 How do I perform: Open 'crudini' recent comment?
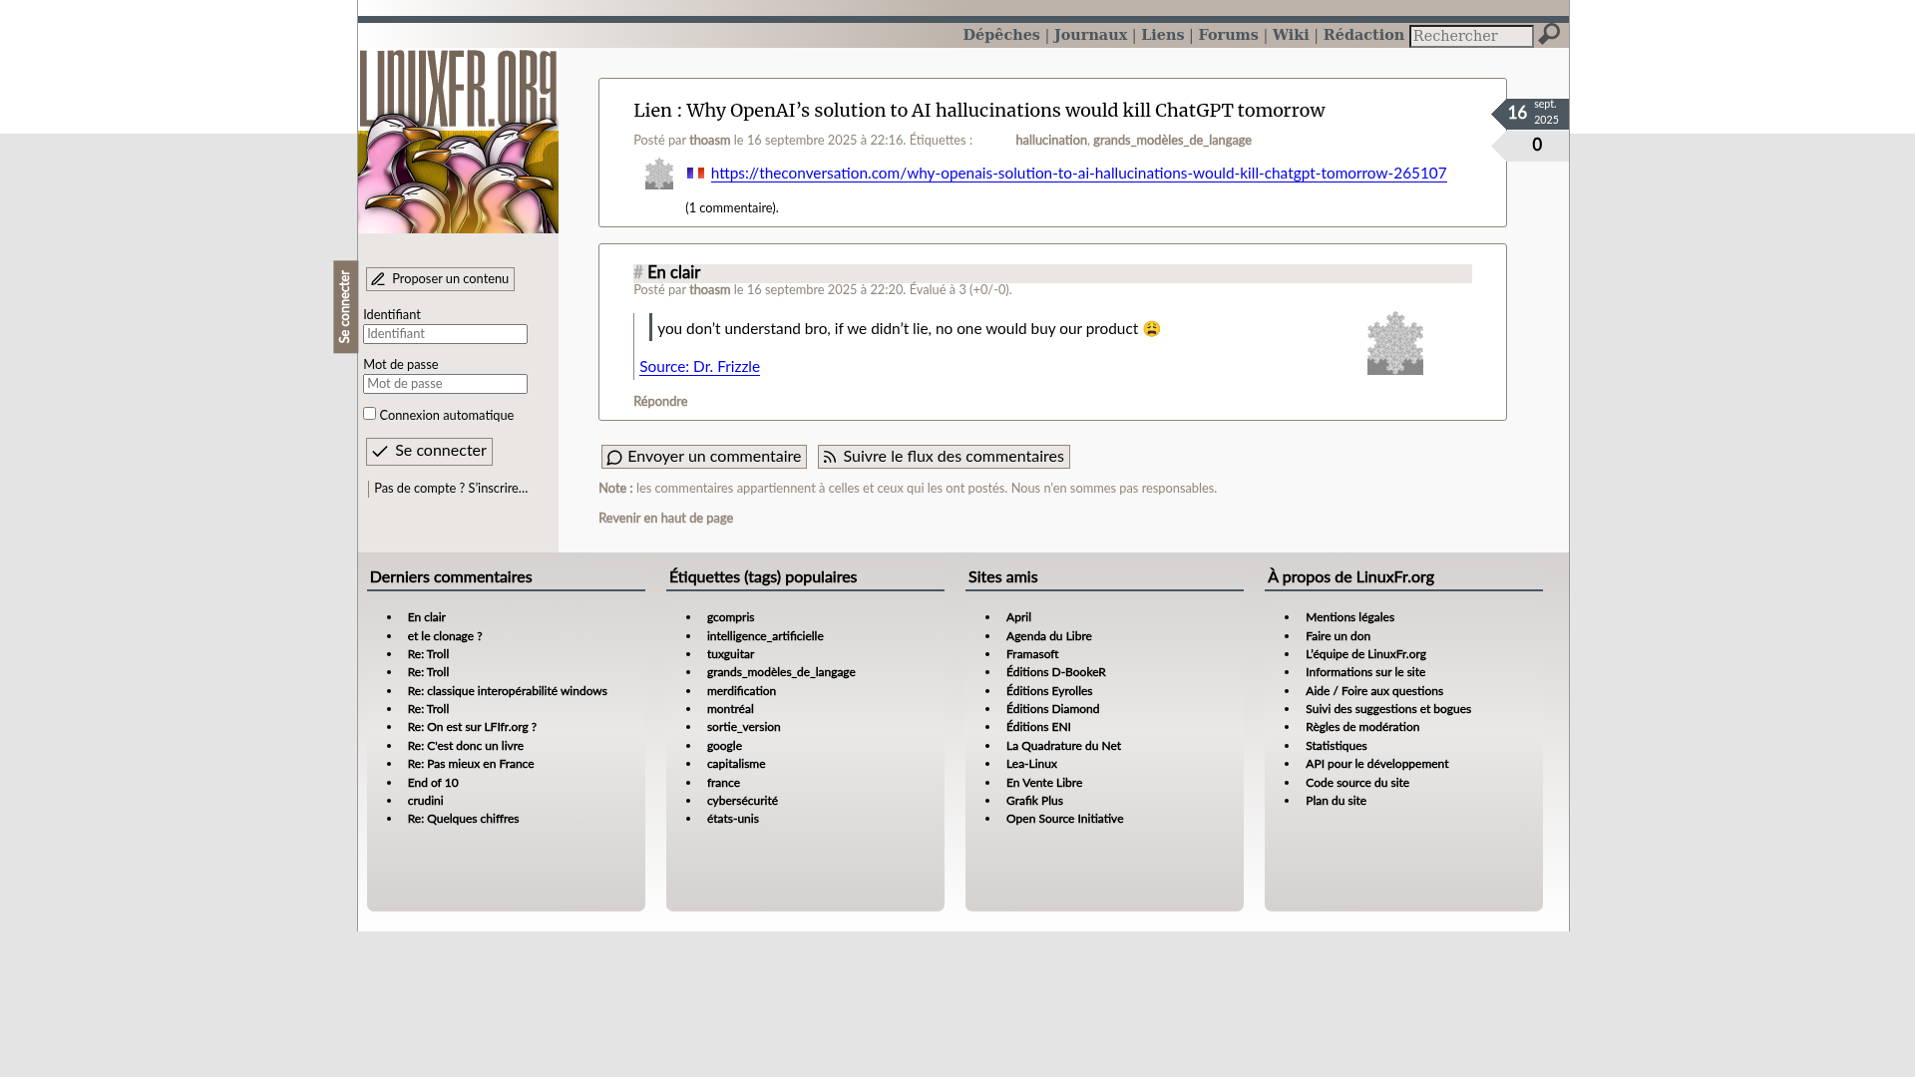(425, 801)
